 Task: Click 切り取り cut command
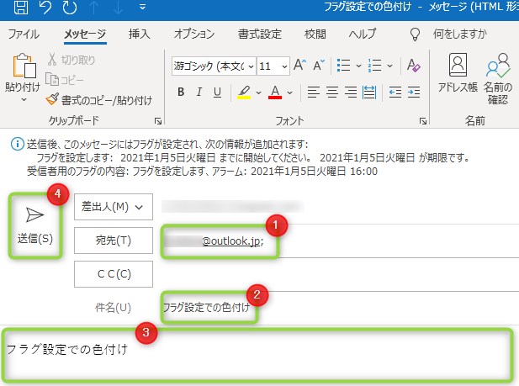(71, 60)
